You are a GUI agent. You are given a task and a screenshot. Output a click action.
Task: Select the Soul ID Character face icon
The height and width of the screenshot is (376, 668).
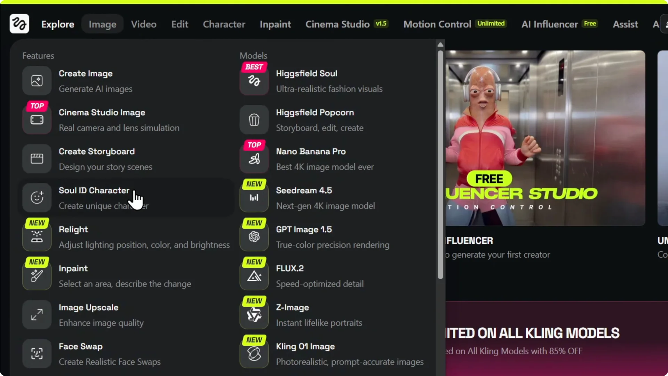tap(37, 197)
